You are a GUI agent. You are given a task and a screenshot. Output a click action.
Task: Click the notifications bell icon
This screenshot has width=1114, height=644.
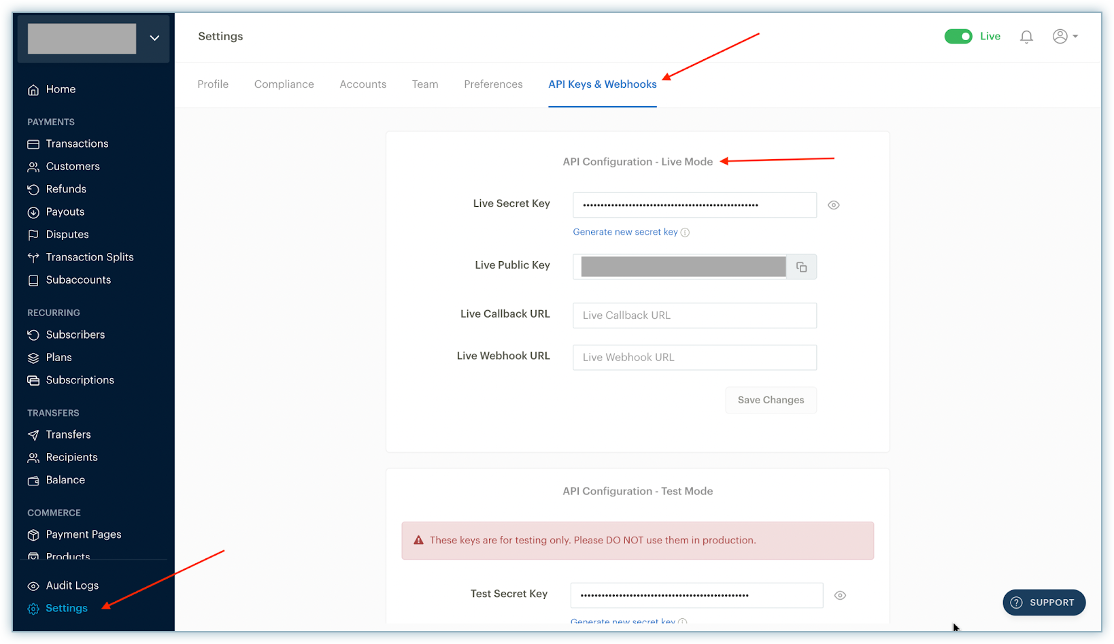[x=1026, y=37]
